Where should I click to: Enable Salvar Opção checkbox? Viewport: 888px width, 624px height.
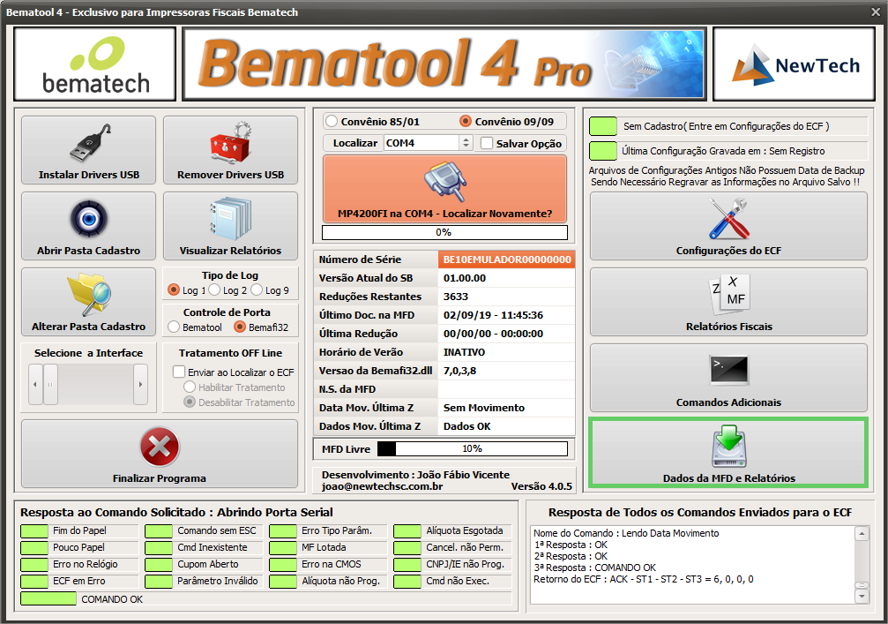(x=487, y=143)
